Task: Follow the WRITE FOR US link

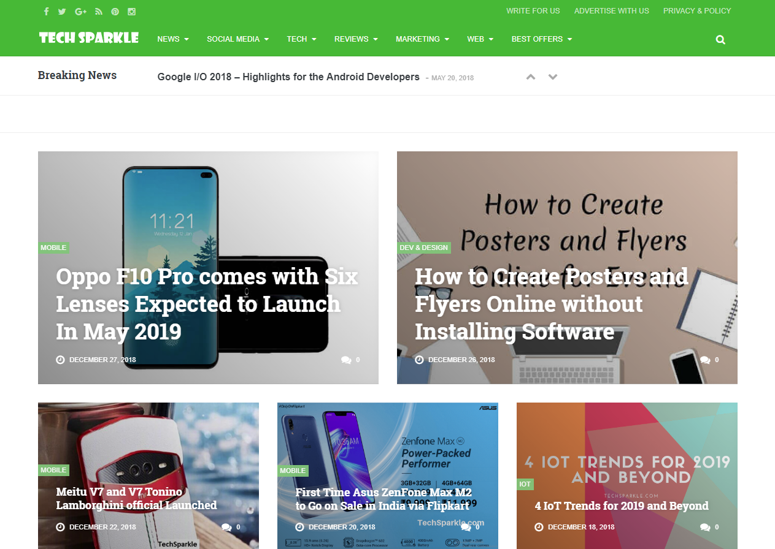Action: coord(533,10)
